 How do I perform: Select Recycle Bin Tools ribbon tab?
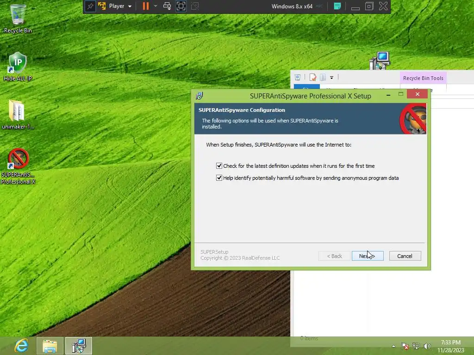(x=423, y=78)
